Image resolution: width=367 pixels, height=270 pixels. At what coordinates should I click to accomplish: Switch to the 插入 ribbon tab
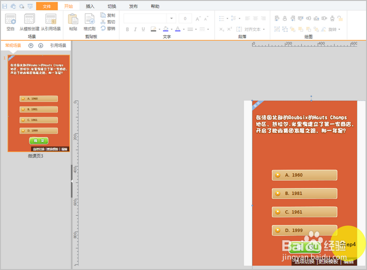click(x=90, y=6)
